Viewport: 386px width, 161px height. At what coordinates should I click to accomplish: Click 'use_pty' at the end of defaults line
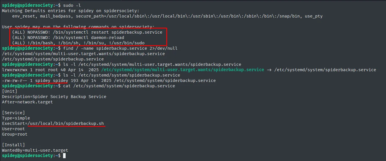point(314,16)
